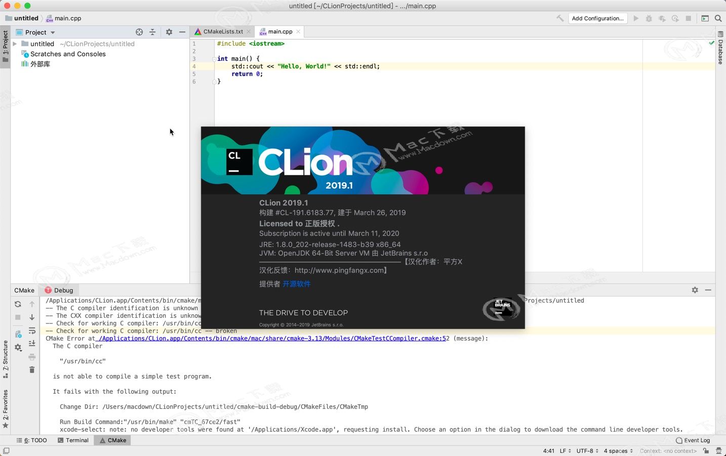Click the 4:41 cursor position indicator
The width and height of the screenshot is (726, 456).
[549, 451]
